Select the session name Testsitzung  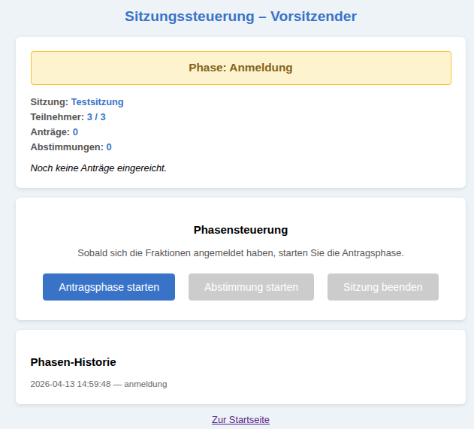pyautogui.click(x=97, y=102)
